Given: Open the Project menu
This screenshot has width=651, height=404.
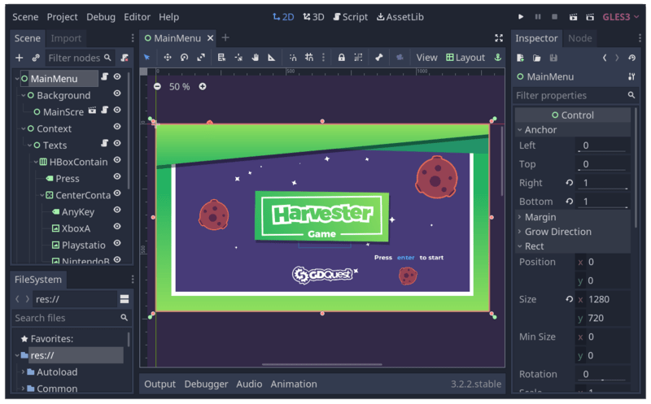Looking at the screenshot, I should pyautogui.click(x=62, y=17).
